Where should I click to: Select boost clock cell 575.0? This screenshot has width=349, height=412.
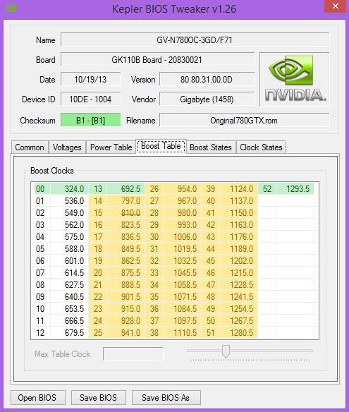point(69,237)
